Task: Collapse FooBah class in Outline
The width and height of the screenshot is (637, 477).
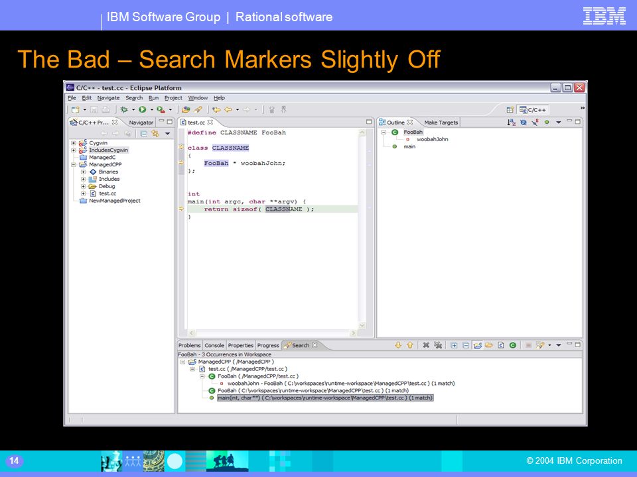Action: tap(384, 132)
